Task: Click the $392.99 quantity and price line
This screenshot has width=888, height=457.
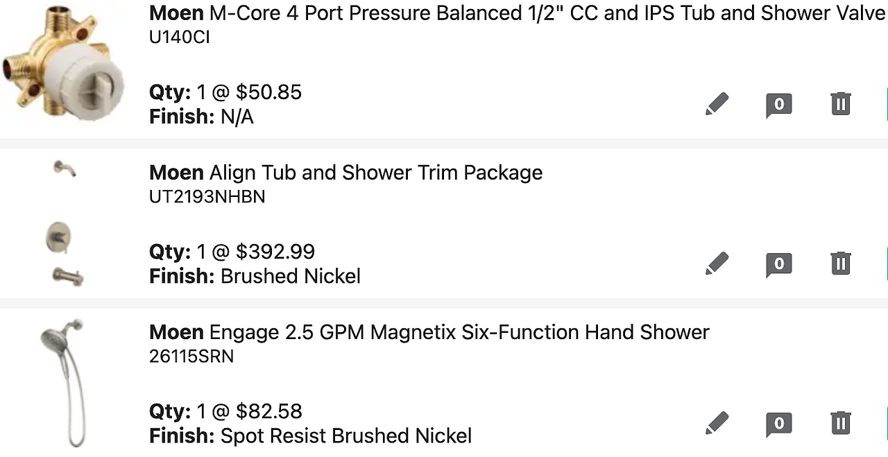Action: pyautogui.click(x=232, y=252)
